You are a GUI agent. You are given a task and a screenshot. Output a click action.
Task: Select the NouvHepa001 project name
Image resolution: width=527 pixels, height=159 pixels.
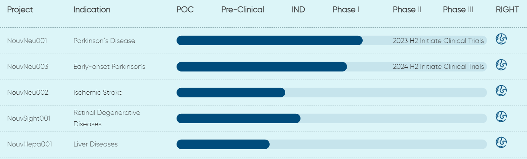pos(30,144)
